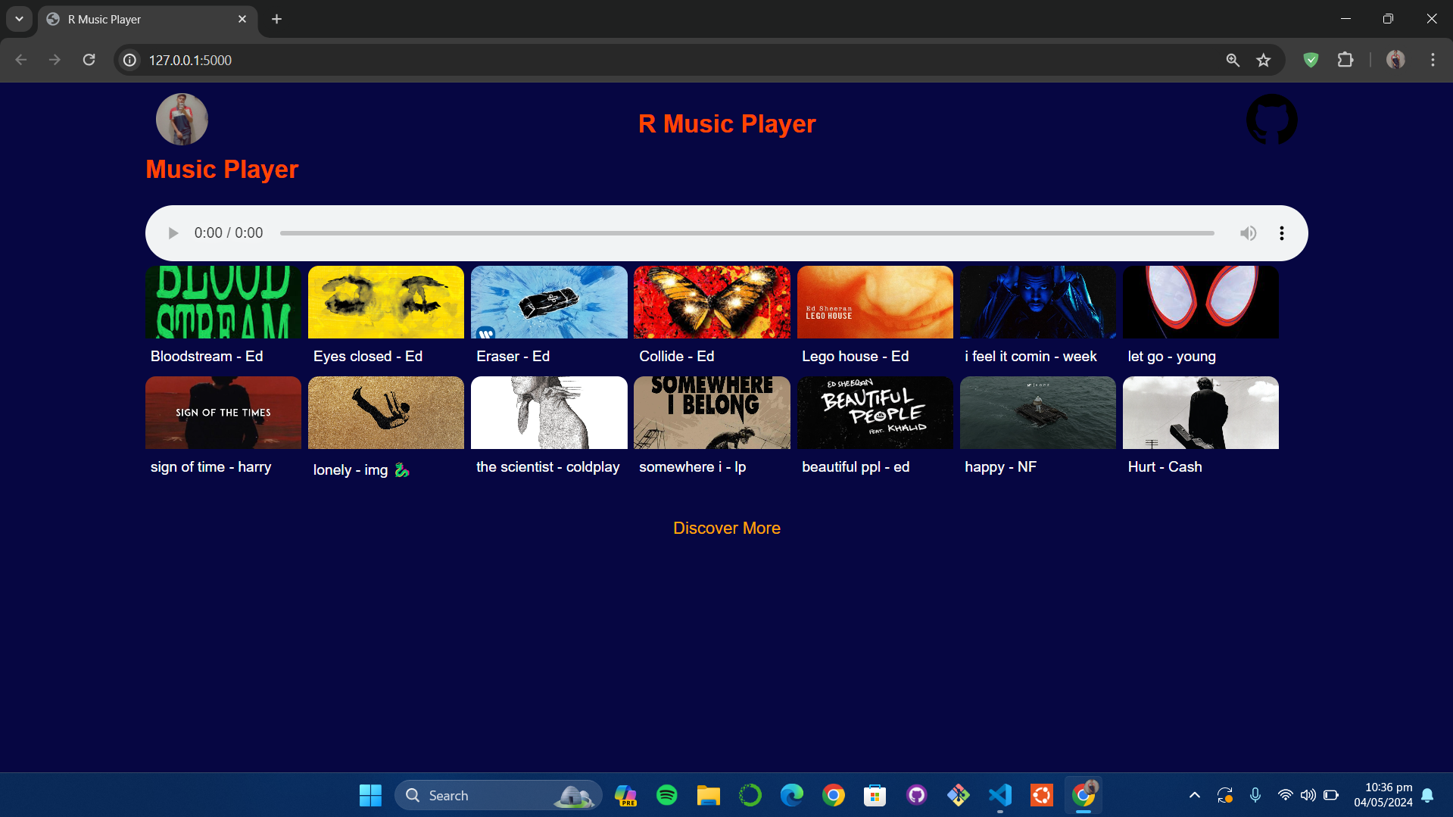Reload the page

89,60
